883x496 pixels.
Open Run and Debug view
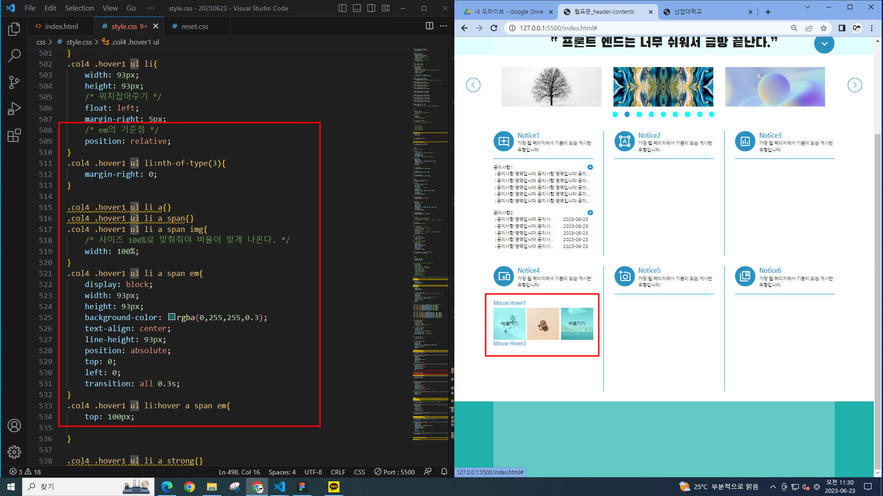[x=14, y=109]
